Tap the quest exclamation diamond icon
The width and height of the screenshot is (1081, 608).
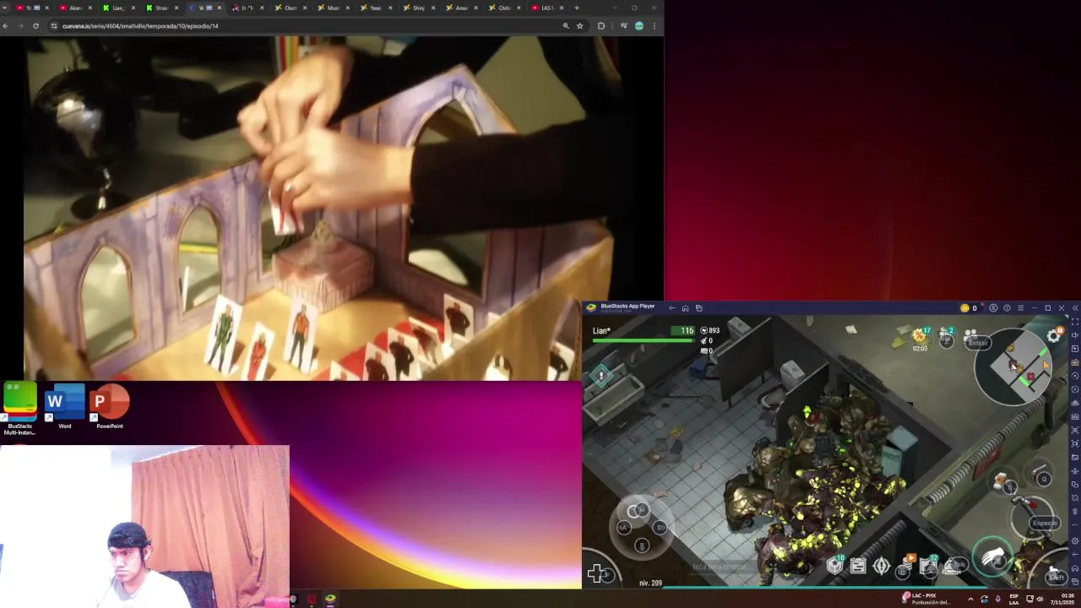[601, 376]
